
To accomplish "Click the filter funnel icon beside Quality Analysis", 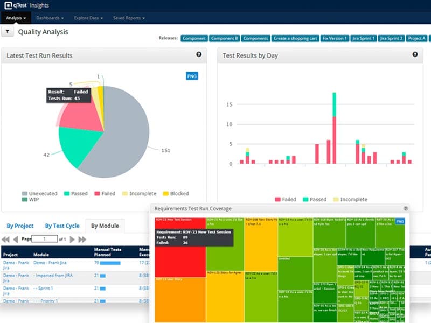I will [8, 32].
